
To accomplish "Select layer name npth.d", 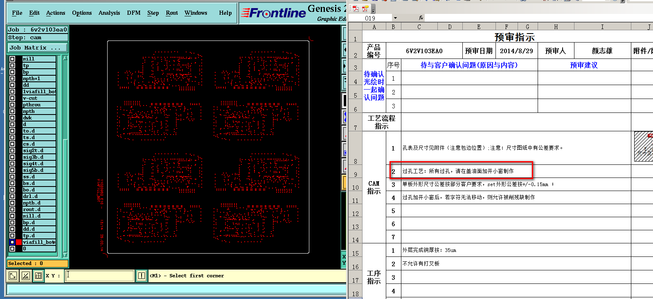I will pyautogui.click(x=39, y=203).
